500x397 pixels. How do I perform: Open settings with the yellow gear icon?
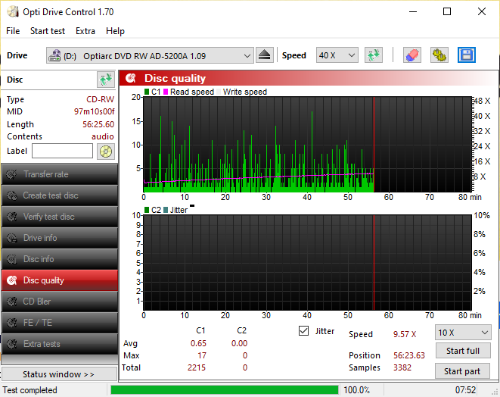click(x=439, y=55)
